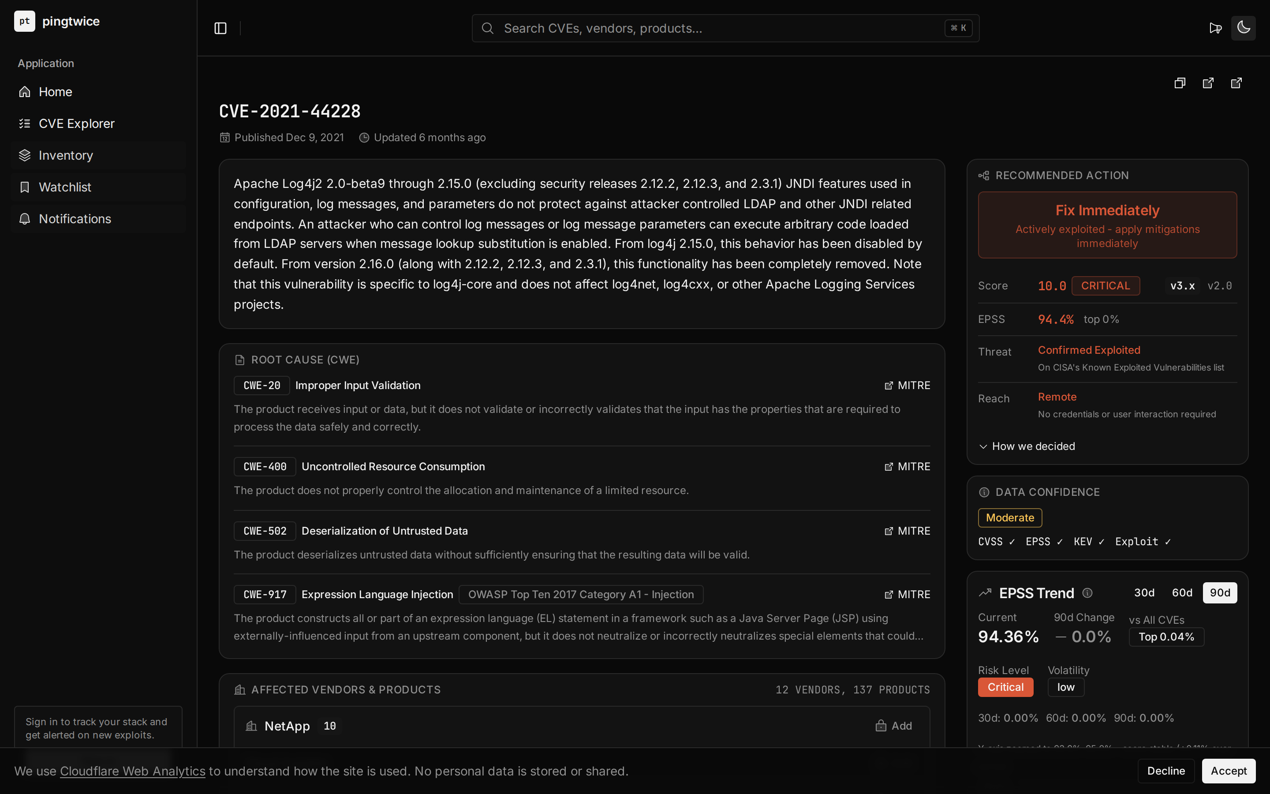The height and width of the screenshot is (794, 1270).
Task: Click the rightmost external-link icon at top right
Action: point(1236,83)
